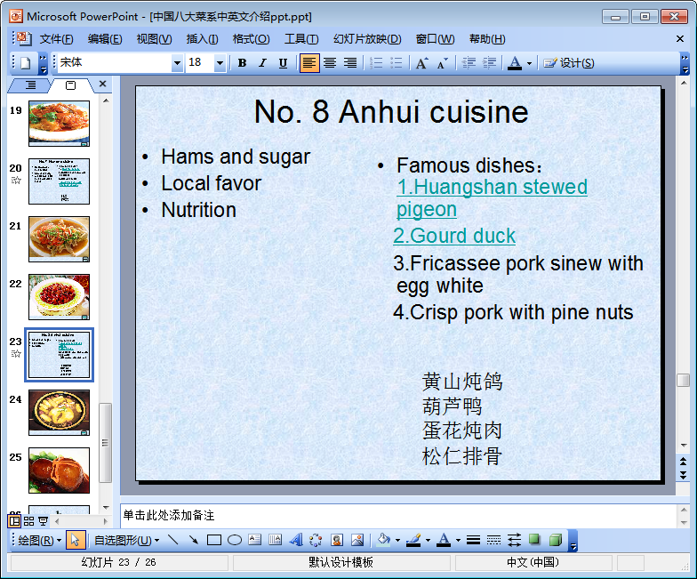Select slide 24 thumbnail

pos(59,413)
